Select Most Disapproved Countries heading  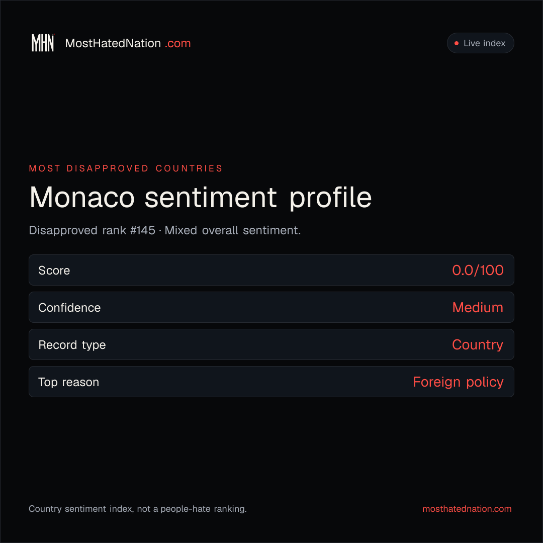(126, 168)
